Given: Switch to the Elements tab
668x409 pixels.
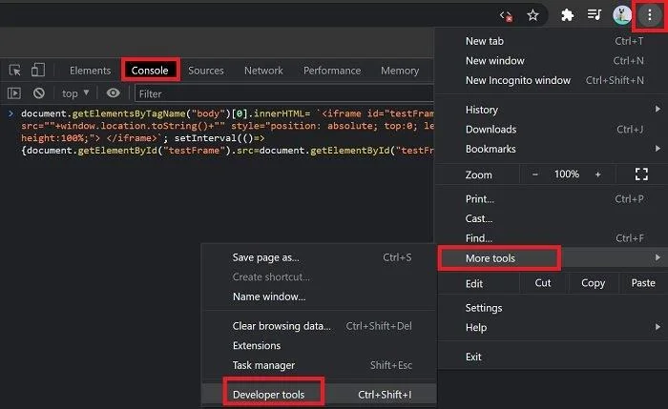Looking at the screenshot, I should 90,71.
